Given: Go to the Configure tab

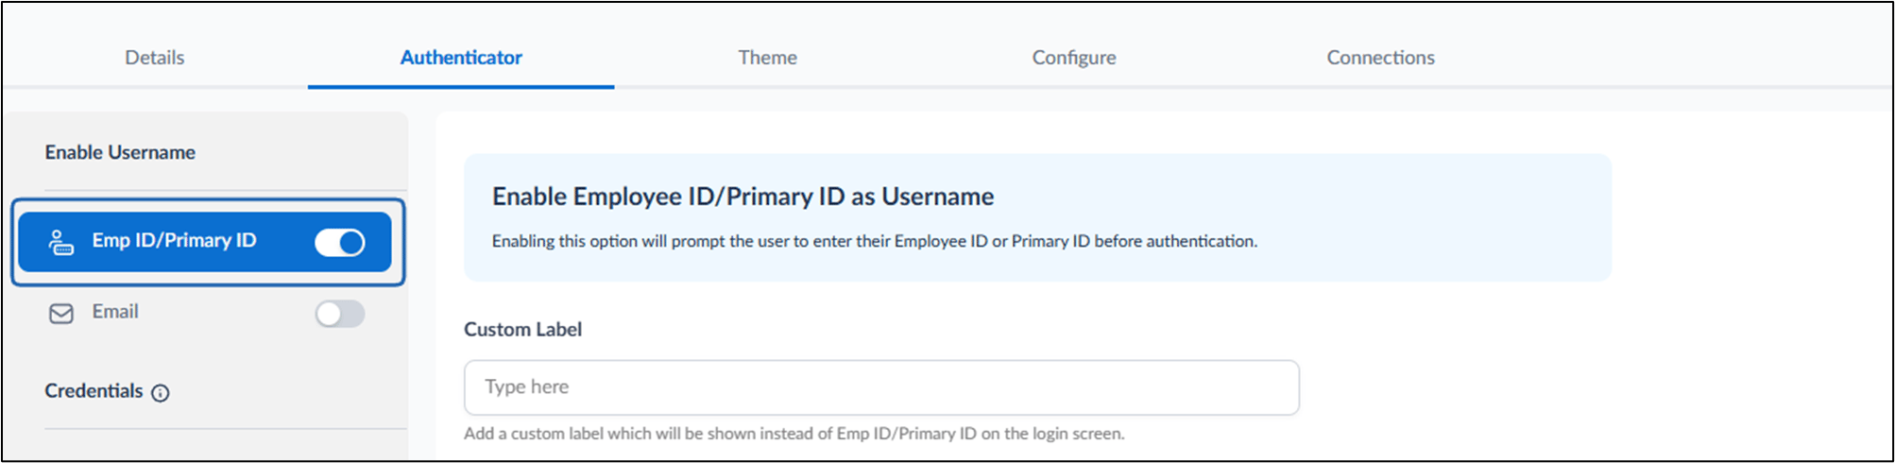Looking at the screenshot, I should click(1074, 58).
